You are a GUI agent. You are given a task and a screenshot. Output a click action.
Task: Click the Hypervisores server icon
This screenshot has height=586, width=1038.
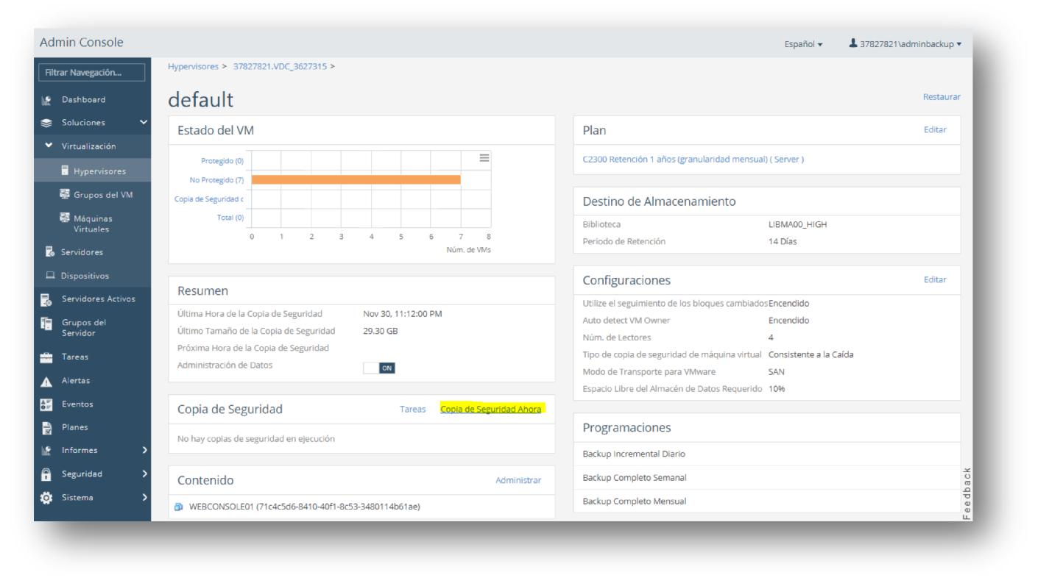point(64,172)
